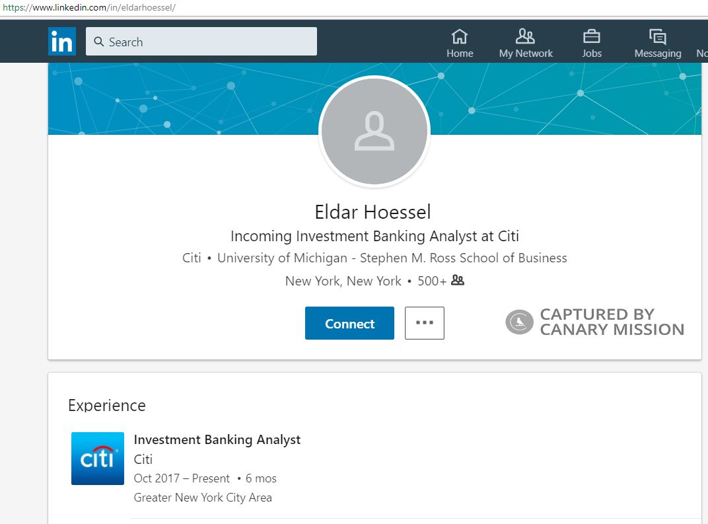Open the More actions ellipsis menu
Viewport: 708px width, 524px height.
425,323
